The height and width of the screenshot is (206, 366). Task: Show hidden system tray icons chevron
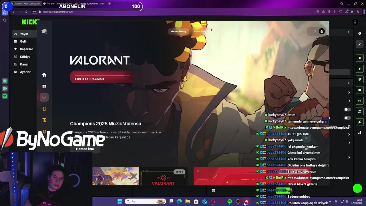click(330, 201)
